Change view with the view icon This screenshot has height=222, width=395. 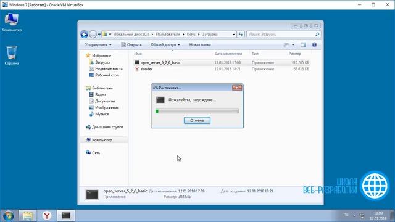click(x=286, y=45)
